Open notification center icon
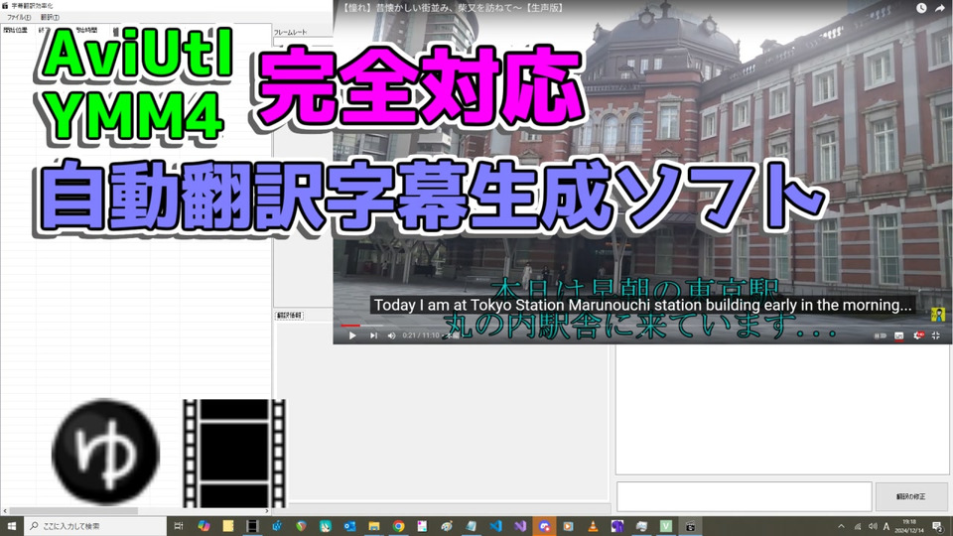953x536 pixels. (938, 526)
